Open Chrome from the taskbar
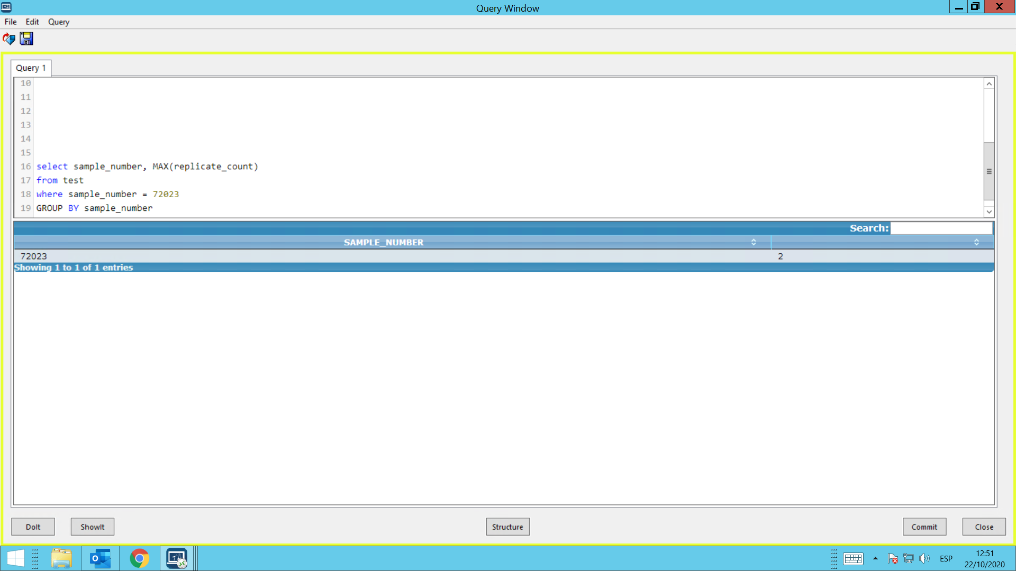The height and width of the screenshot is (571, 1016). [139, 558]
